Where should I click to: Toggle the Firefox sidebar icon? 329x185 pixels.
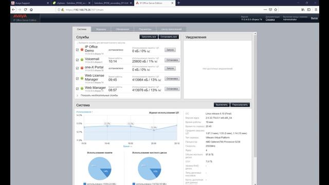click(309, 10)
